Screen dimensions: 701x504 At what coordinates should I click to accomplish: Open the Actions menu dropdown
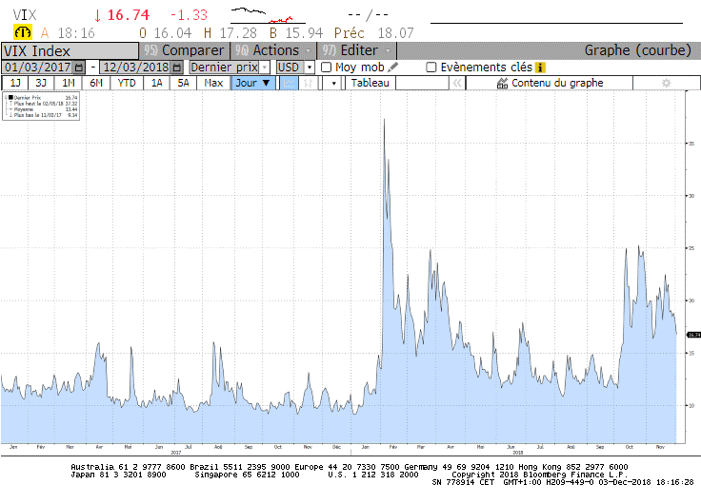tap(273, 50)
